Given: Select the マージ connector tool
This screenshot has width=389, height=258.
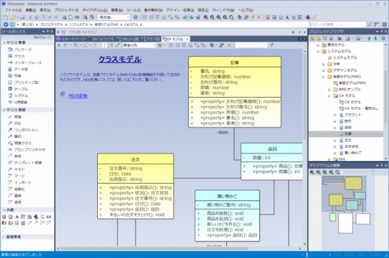Looking at the screenshot, I should (x=16, y=176).
